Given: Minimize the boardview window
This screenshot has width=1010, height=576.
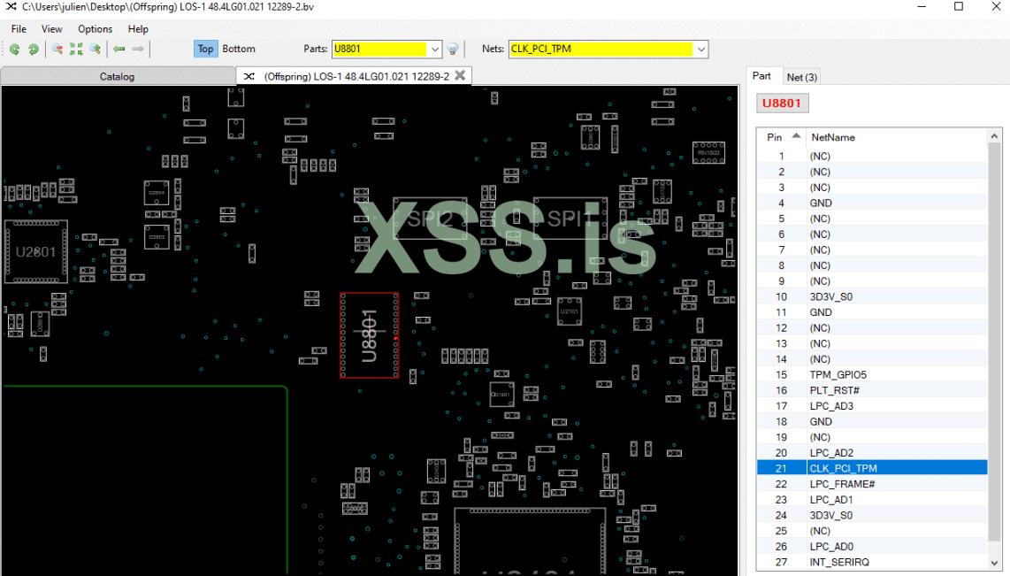Looking at the screenshot, I should click(x=922, y=6).
